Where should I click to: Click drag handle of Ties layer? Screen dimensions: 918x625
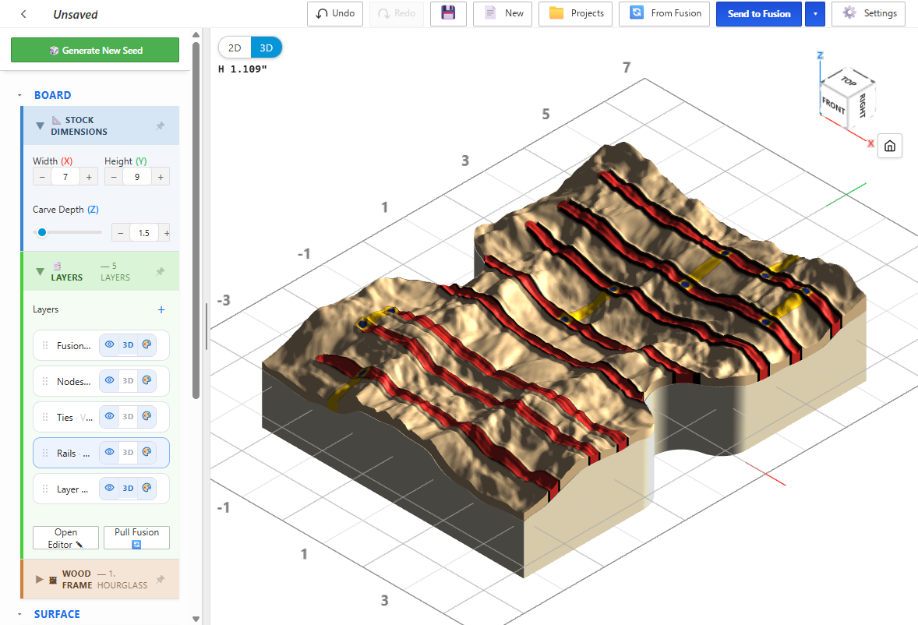pyautogui.click(x=45, y=417)
